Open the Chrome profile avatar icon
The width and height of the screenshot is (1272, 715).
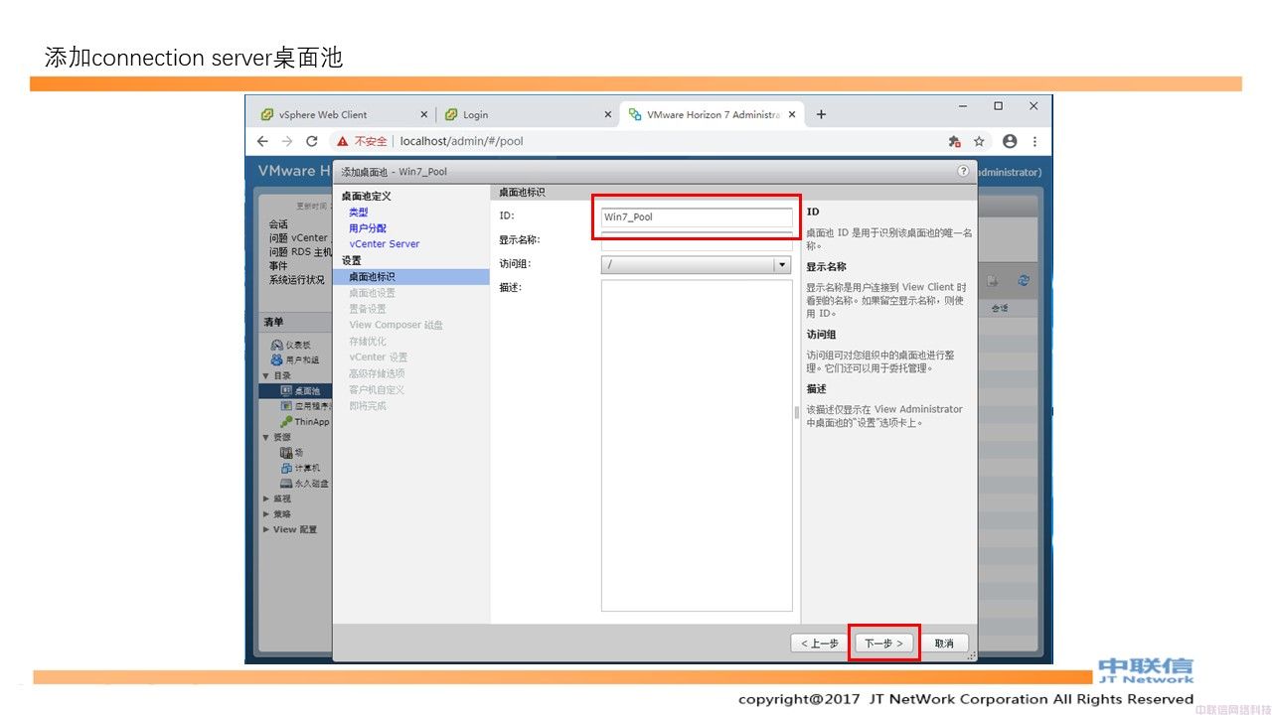1010,141
